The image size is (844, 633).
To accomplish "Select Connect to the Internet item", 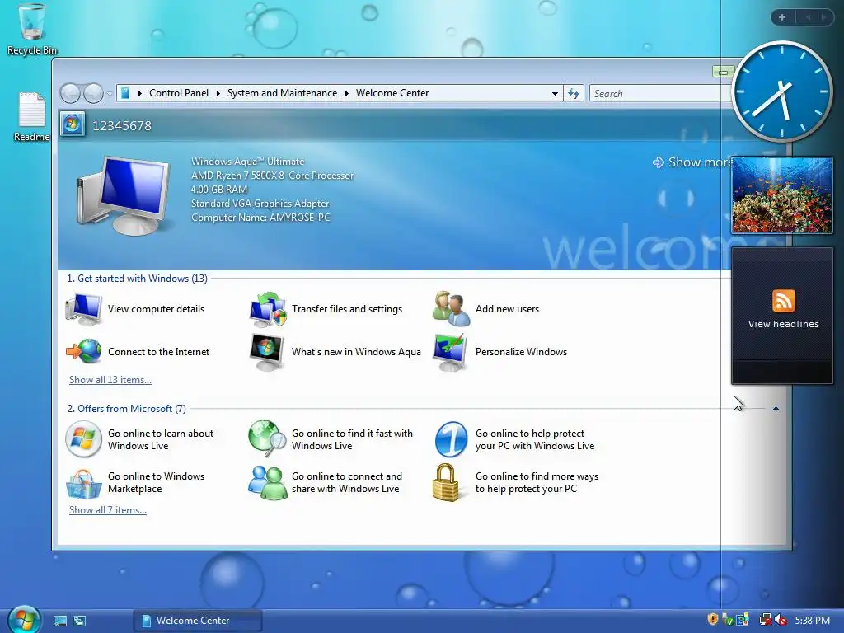I will coord(138,351).
